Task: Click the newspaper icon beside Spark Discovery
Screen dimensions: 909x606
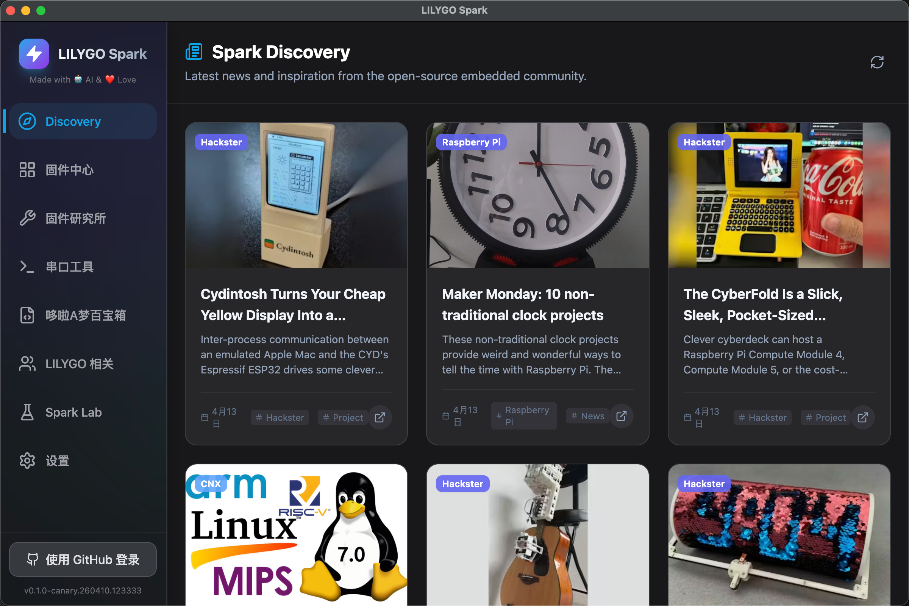Action: (x=194, y=52)
